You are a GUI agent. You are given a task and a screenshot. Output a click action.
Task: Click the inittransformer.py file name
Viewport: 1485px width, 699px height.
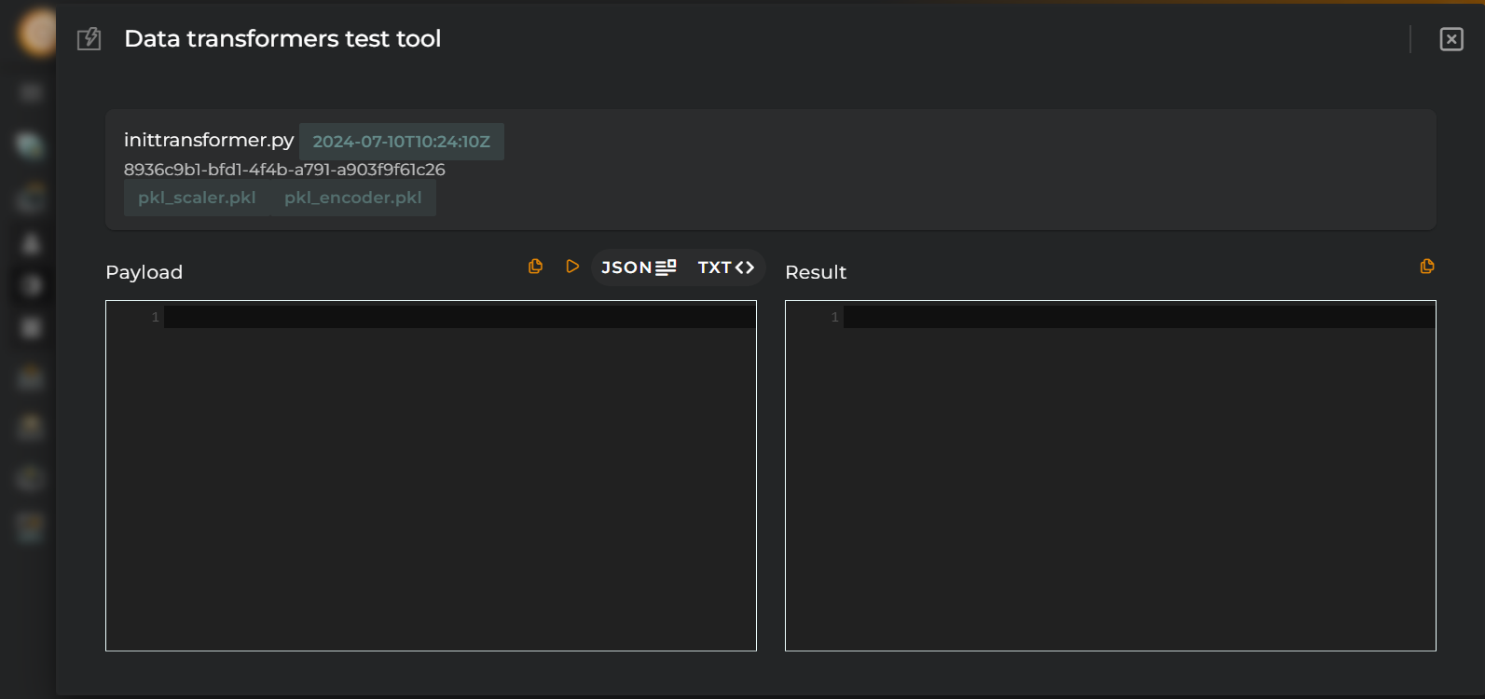pos(209,140)
